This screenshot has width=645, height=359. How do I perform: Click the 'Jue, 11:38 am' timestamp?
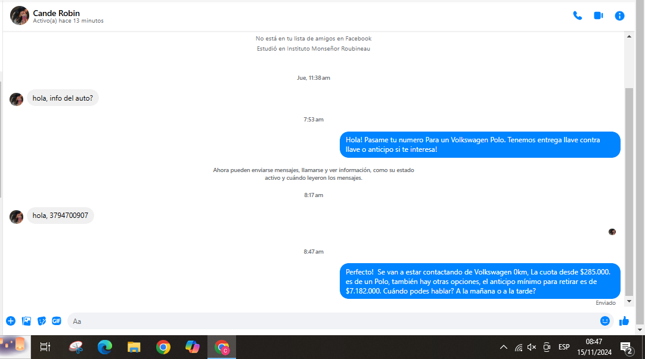tap(314, 77)
